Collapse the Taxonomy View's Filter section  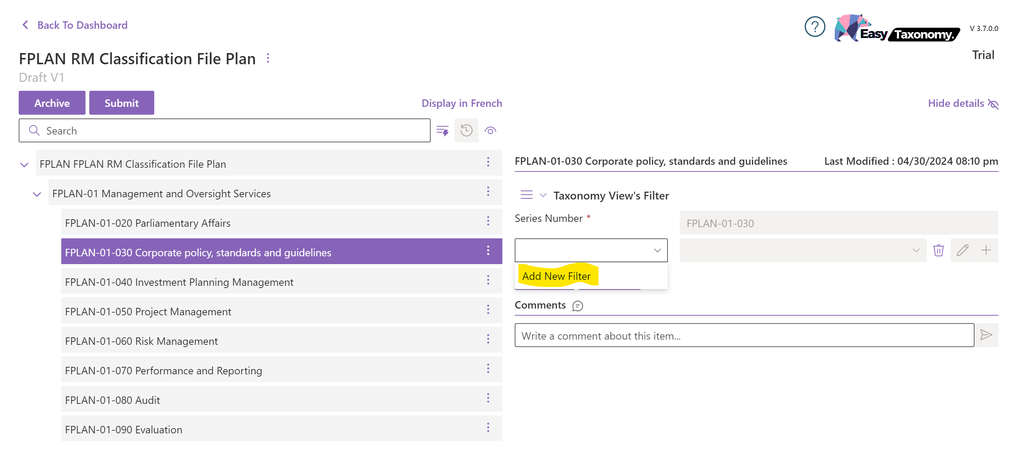(x=543, y=195)
